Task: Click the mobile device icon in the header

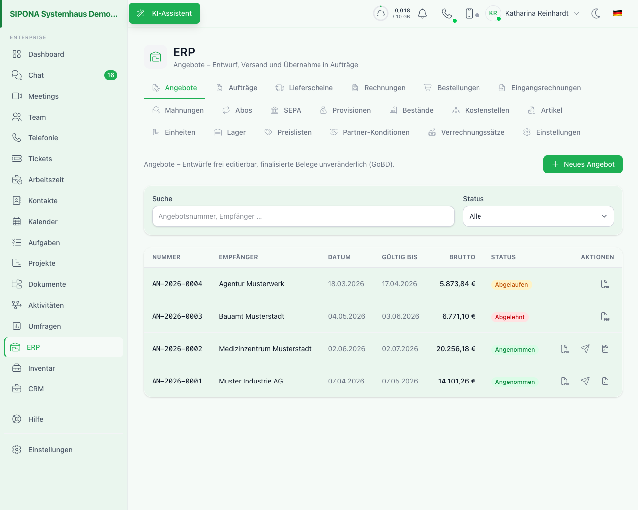Action: tap(469, 14)
